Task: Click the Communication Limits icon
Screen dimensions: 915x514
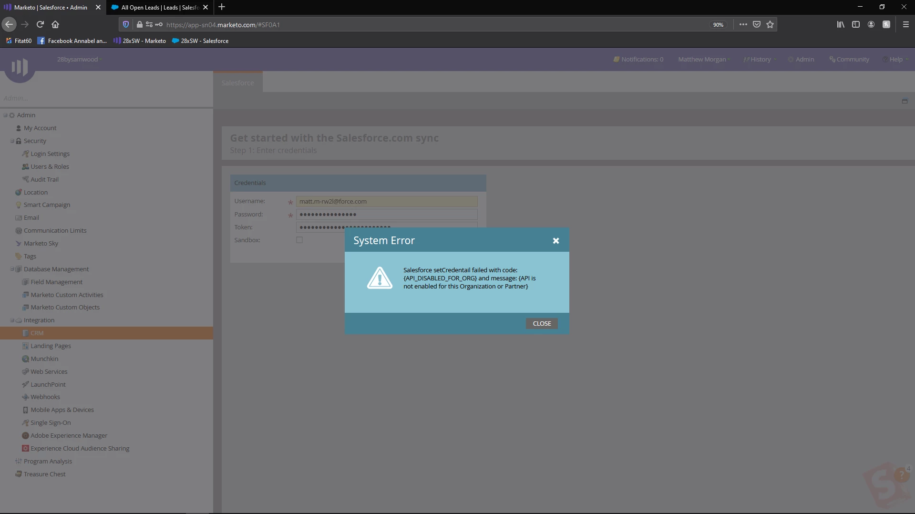Action: pyautogui.click(x=19, y=230)
